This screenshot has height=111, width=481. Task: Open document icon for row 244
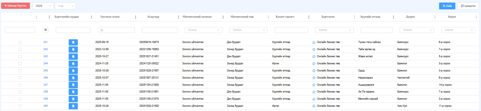click(x=73, y=64)
